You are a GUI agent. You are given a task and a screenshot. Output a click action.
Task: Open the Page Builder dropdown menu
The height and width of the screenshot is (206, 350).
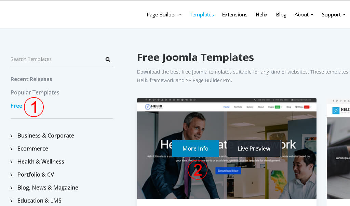[x=164, y=15]
